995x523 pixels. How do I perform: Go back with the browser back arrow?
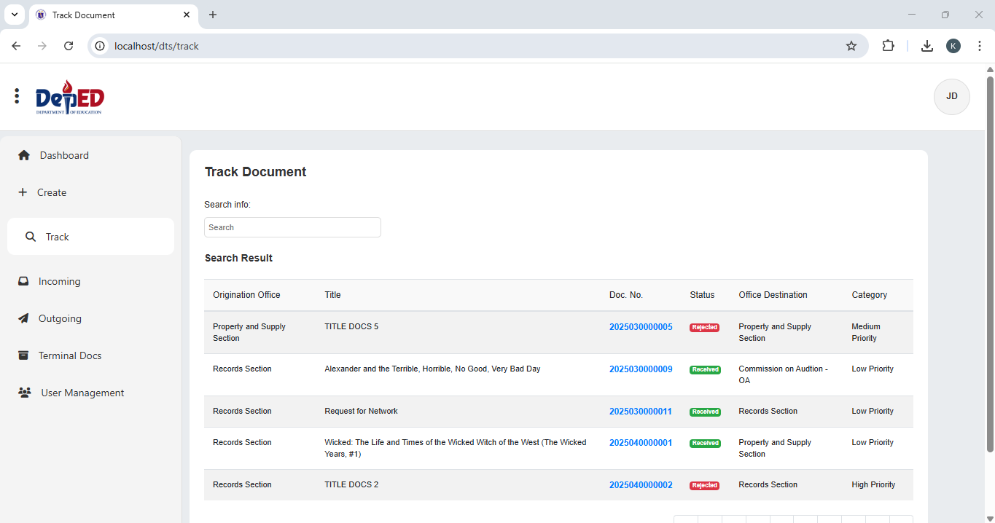16,46
